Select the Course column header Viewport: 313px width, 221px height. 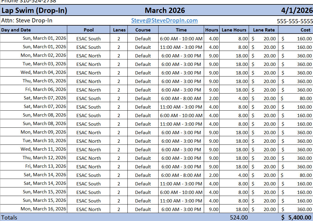(x=143, y=29)
